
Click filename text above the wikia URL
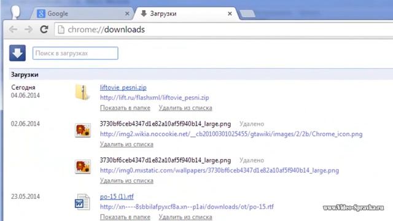[x=165, y=124]
